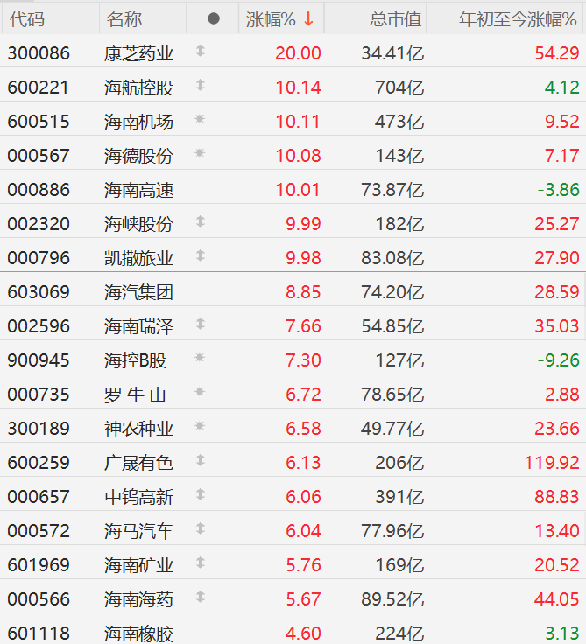This screenshot has width=586, height=644.
Task: Click the arrow marker icon beside 海航控股
Action: (x=201, y=85)
